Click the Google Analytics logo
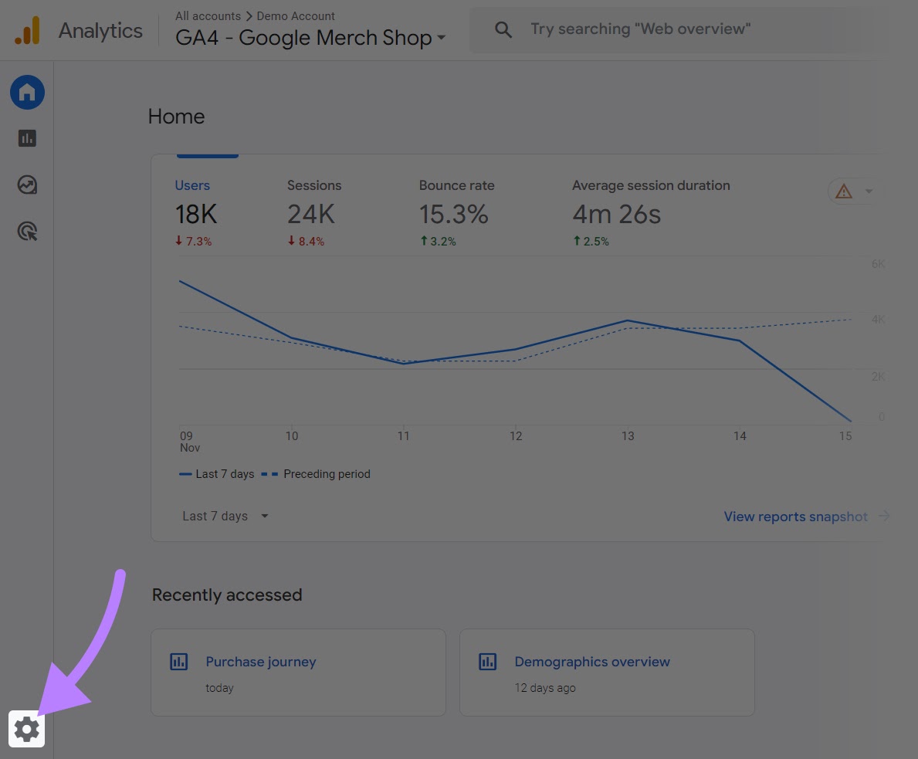918x759 pixels. (28, 30)
